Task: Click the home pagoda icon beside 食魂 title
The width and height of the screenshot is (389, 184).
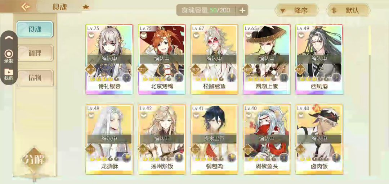Action: point(86,7)
